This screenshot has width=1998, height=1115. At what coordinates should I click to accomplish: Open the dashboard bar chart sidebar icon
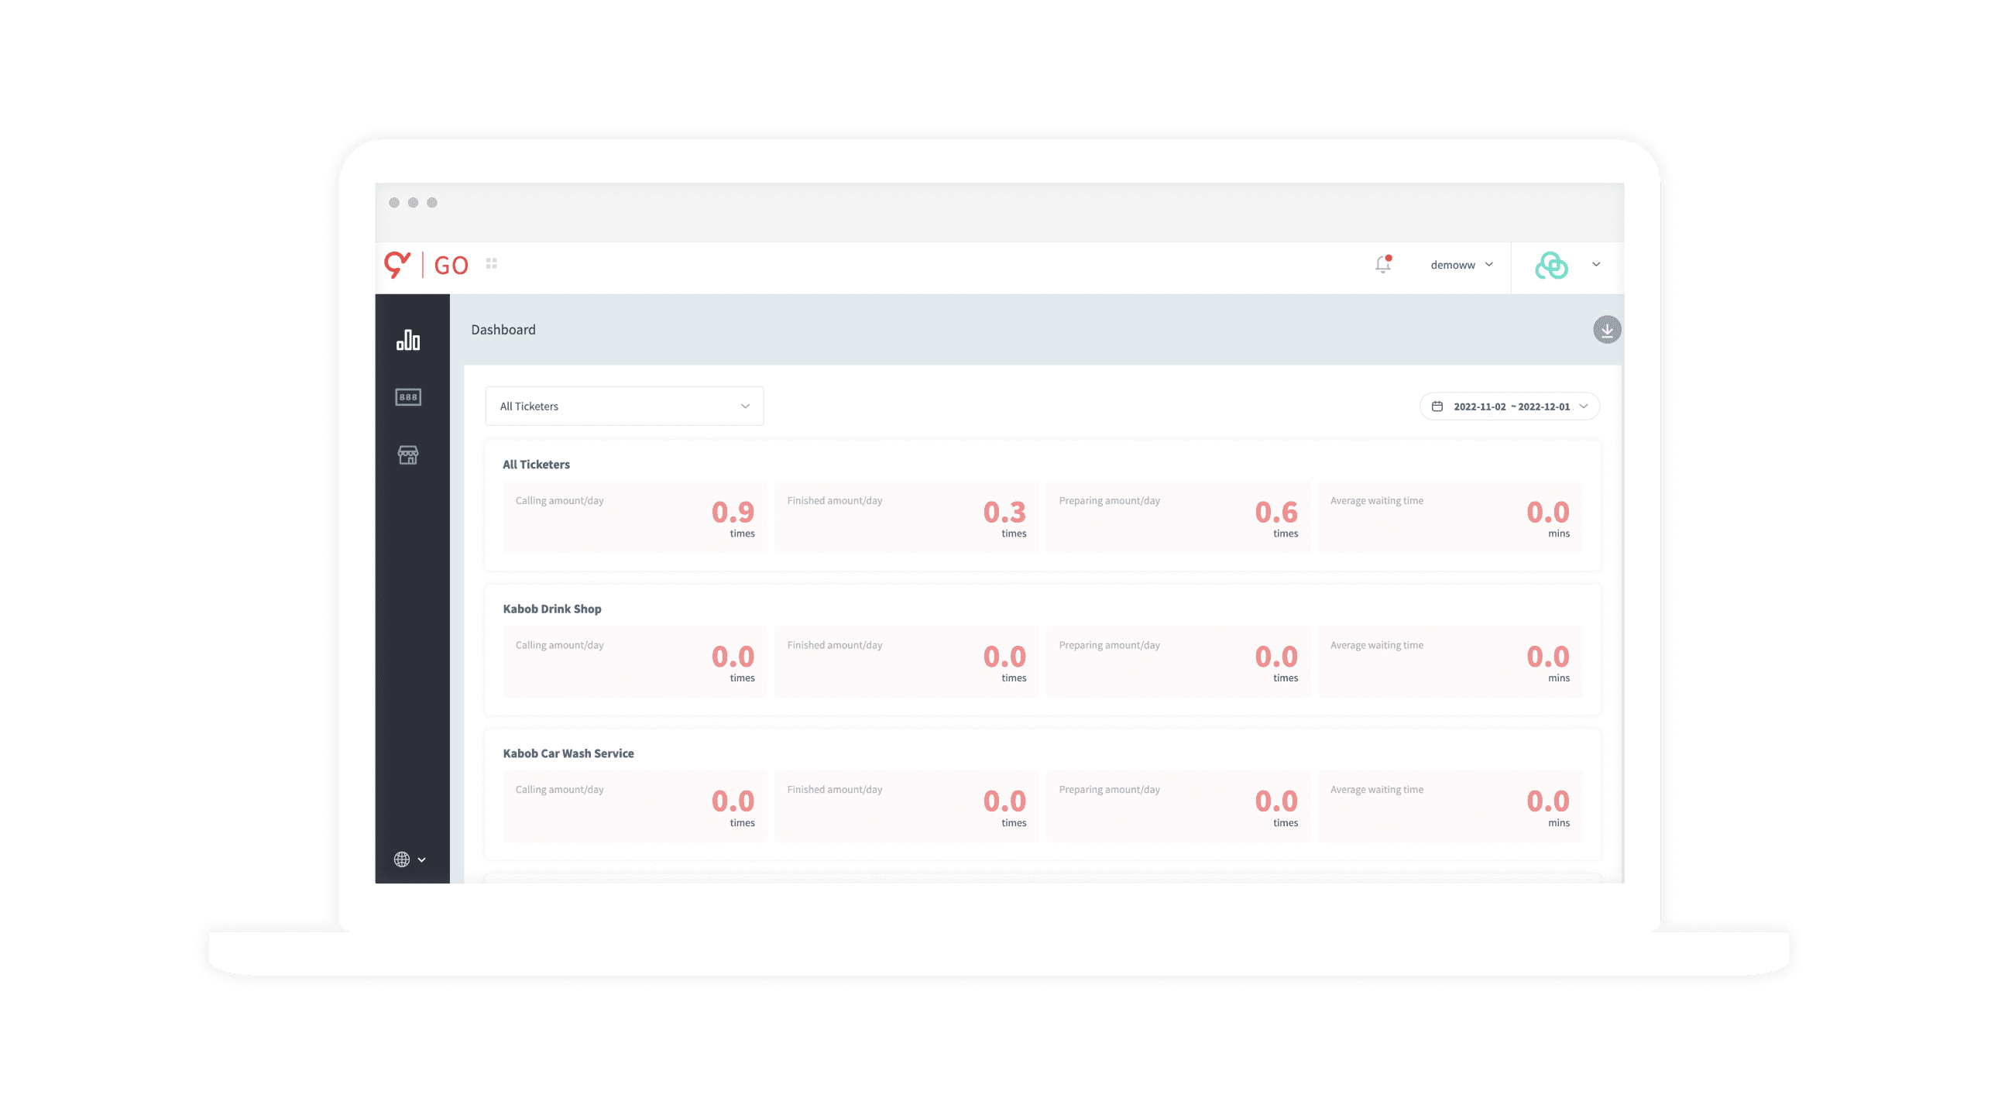(408, 341)
